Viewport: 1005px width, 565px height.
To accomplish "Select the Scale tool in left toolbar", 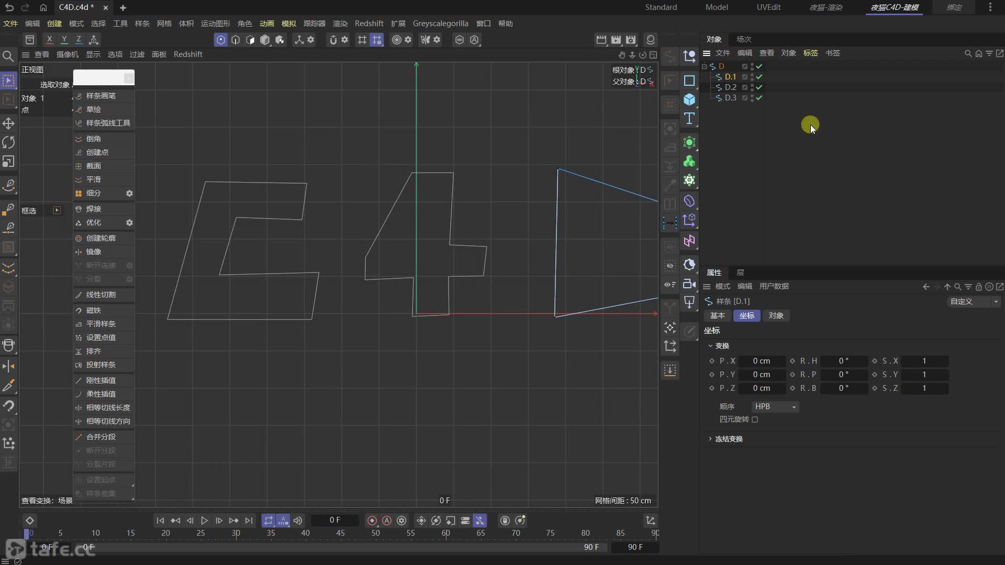I will click(8, 162).
